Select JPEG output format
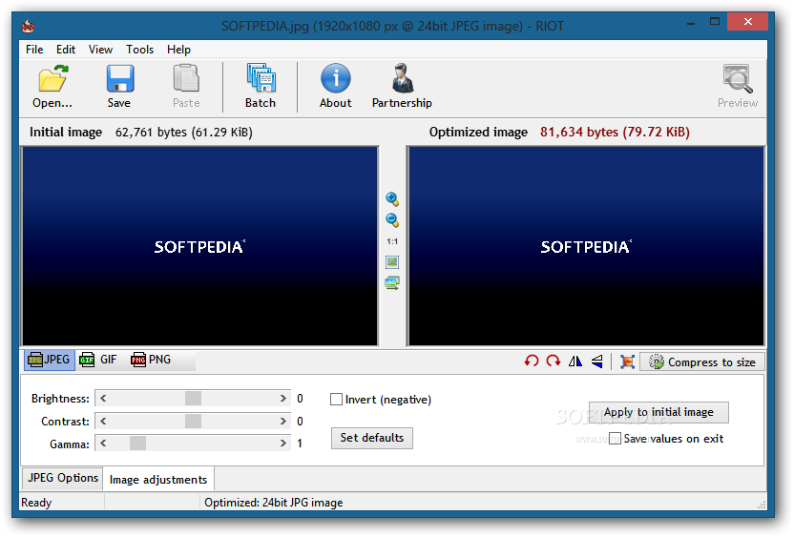Screen dimensions: 794x537 [49, 360]
